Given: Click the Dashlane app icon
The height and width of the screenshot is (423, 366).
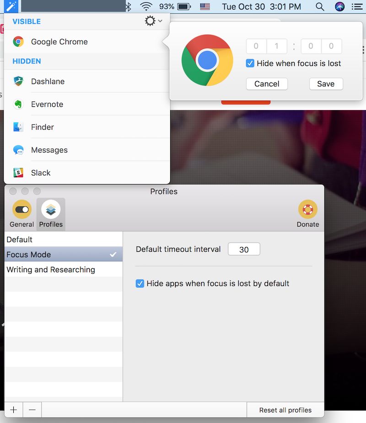Looking at the screenshot, I should [18, 81].
